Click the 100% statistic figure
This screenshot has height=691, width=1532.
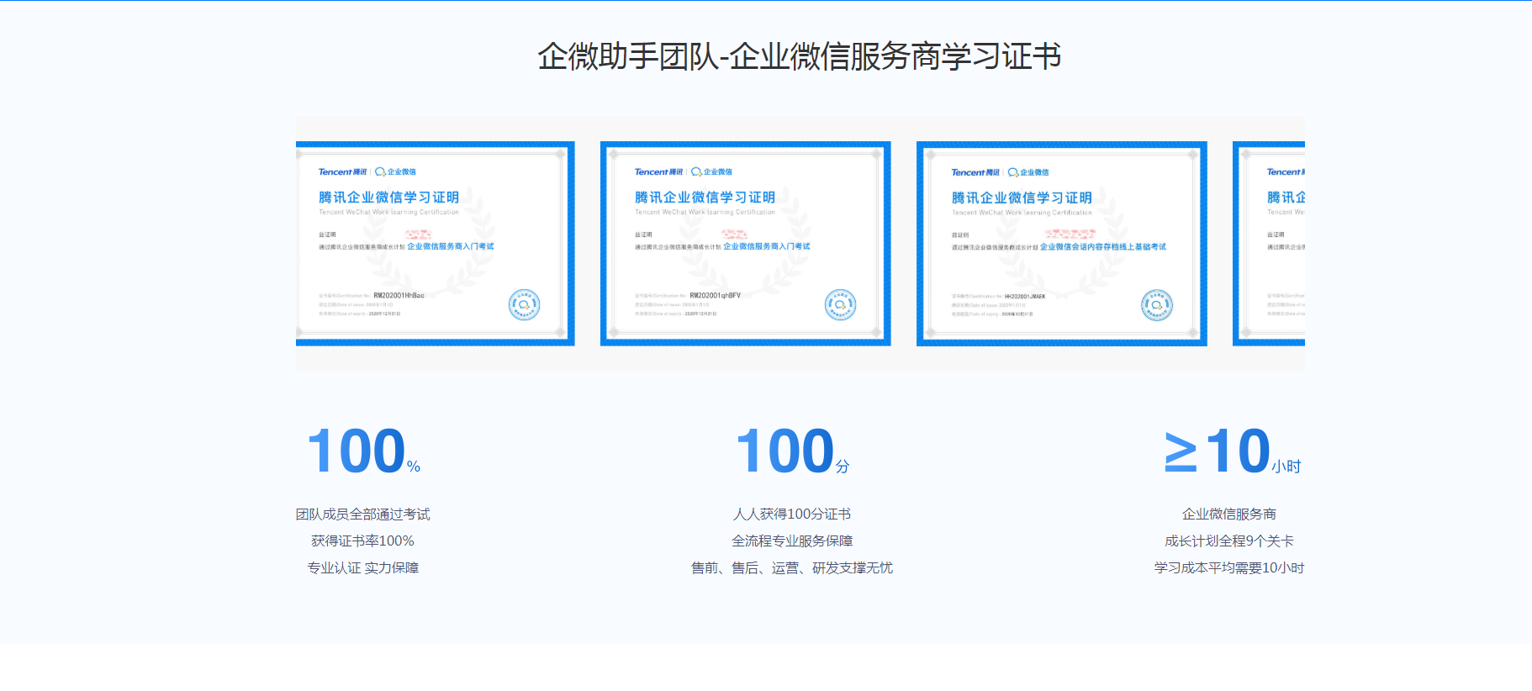pos(363,451)
